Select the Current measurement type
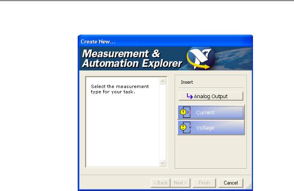Screen dimensions: 294x191 tap(211, 112)
